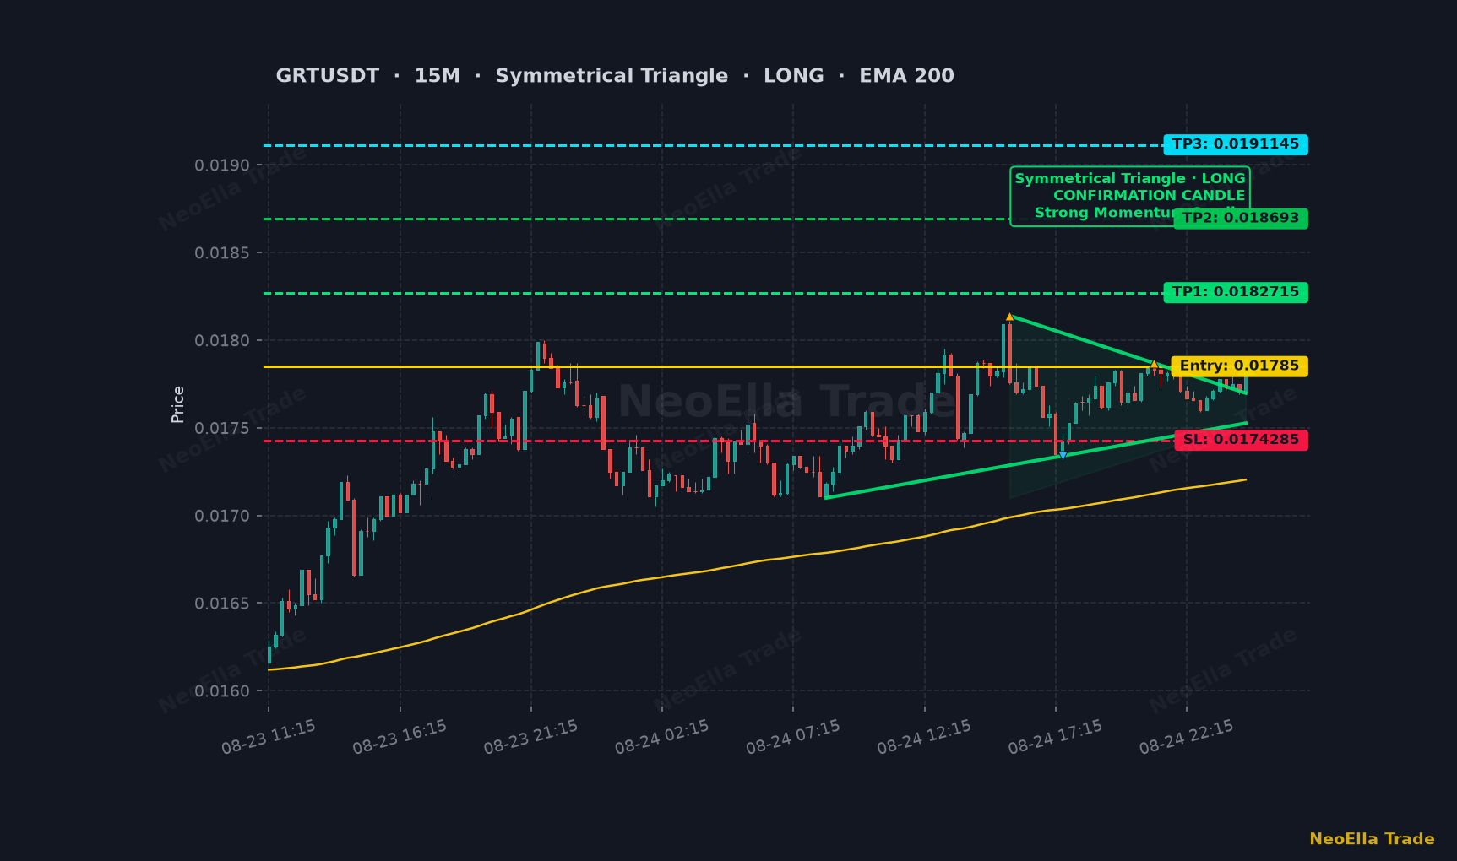Click the Symmetrical Triangle LONG annotation box
The image size is (1457, 861).
pyautogui.click(x=1129, y=196)
